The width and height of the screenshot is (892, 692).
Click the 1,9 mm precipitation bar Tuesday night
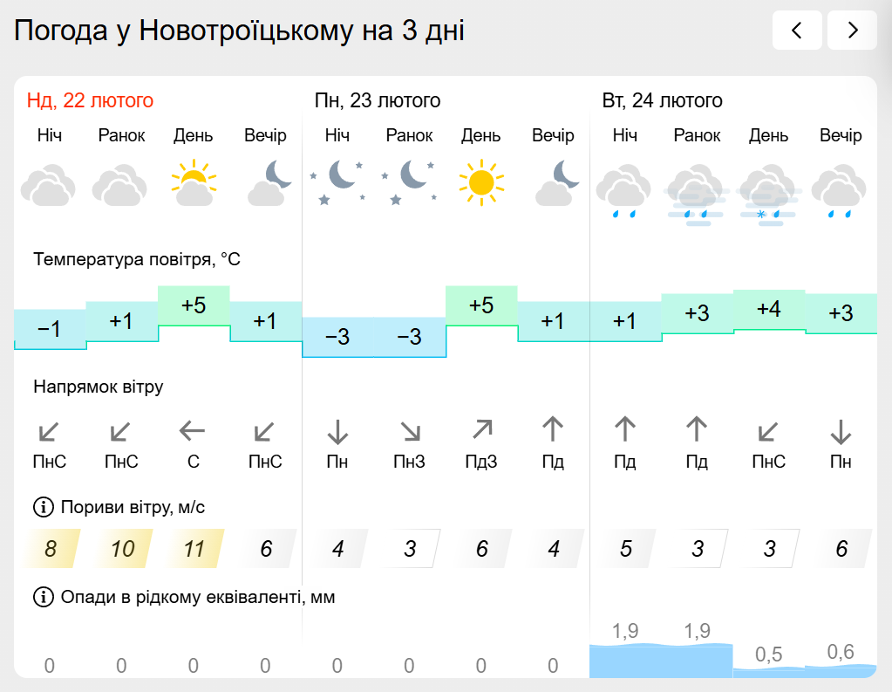pos(624,660)
